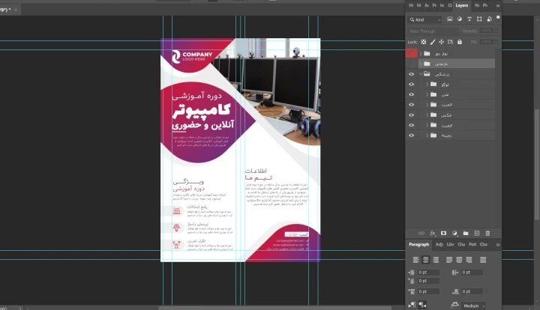Viewport: 540px width, 310px height.
Task: Hide the top visible group's eye icon
Action: tap(411, 75)
